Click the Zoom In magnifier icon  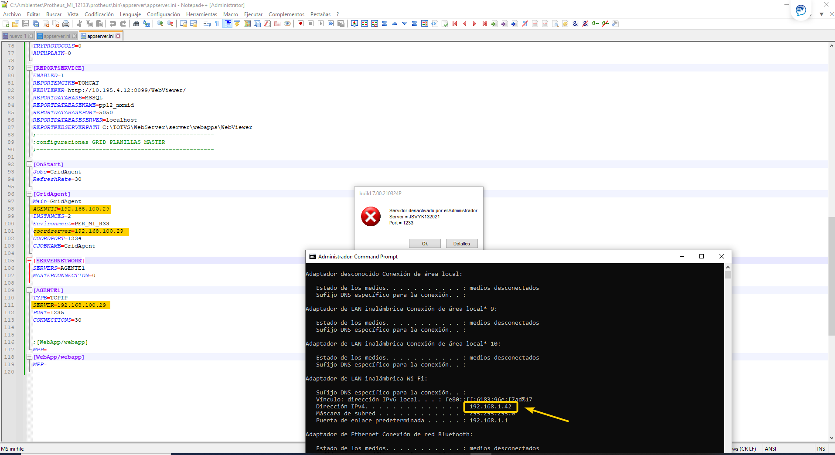tap(160, 24)
